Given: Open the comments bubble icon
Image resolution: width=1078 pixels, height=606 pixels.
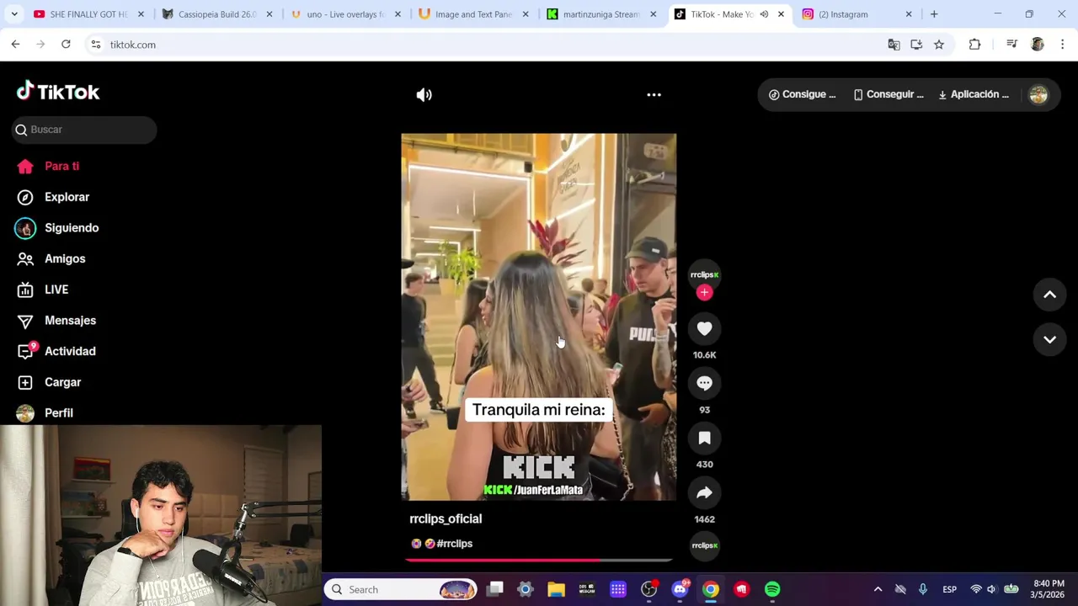Looking at the screenshot, I should click(x=704, y=384).
